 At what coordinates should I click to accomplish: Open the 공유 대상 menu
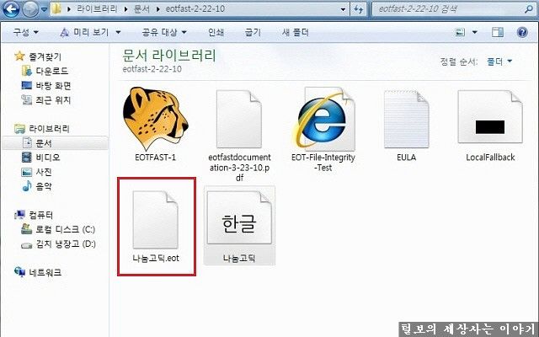164,32
